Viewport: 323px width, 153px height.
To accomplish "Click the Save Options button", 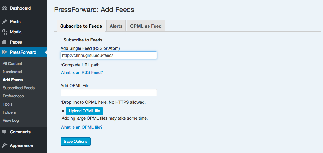I will coord(76,142).
